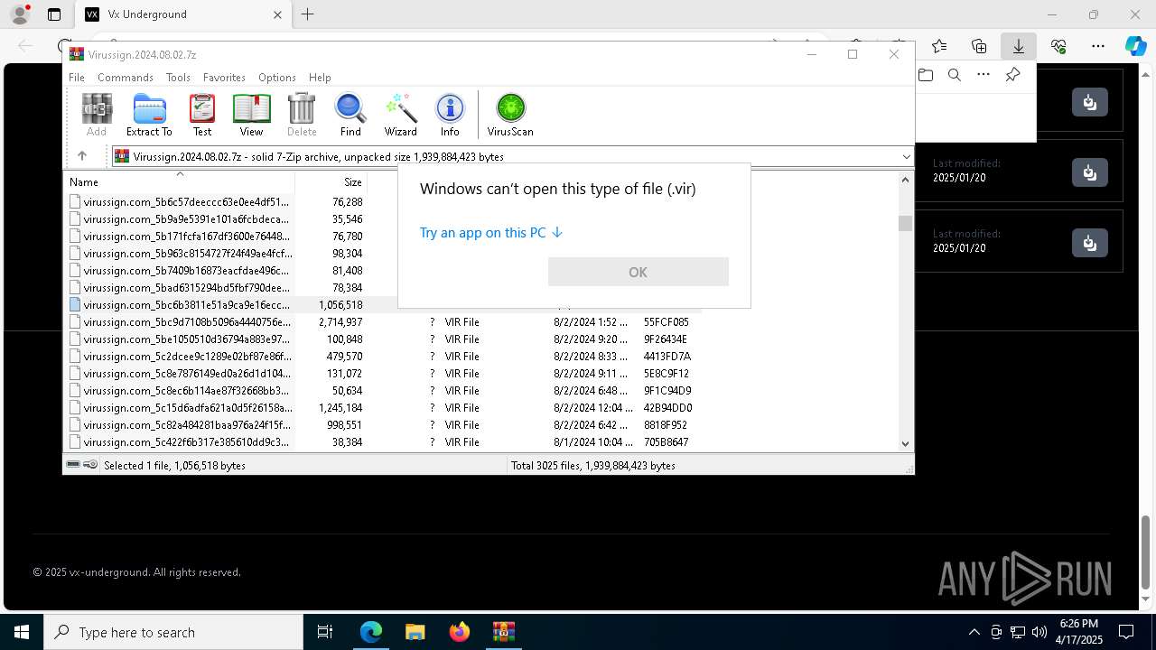
Task: Click volume speaker icon in system tray
Action: 1039,632
